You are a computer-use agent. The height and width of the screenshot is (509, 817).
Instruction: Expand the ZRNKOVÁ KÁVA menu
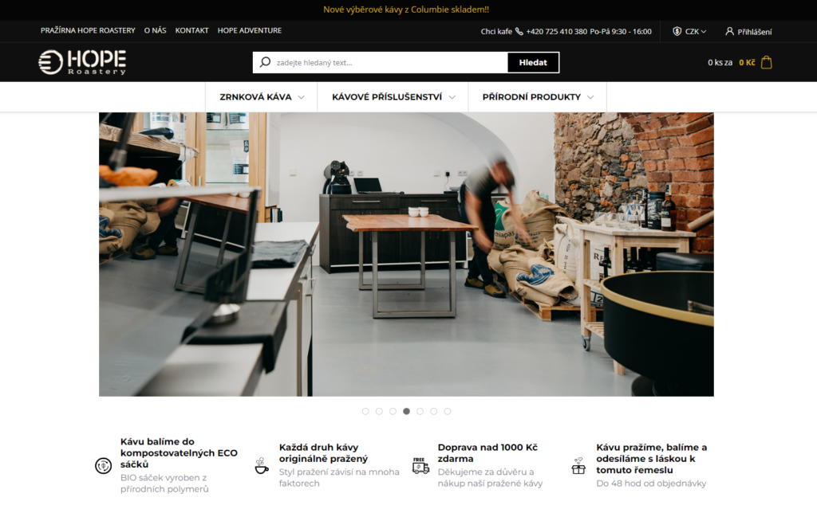click(x=262, y=97)
